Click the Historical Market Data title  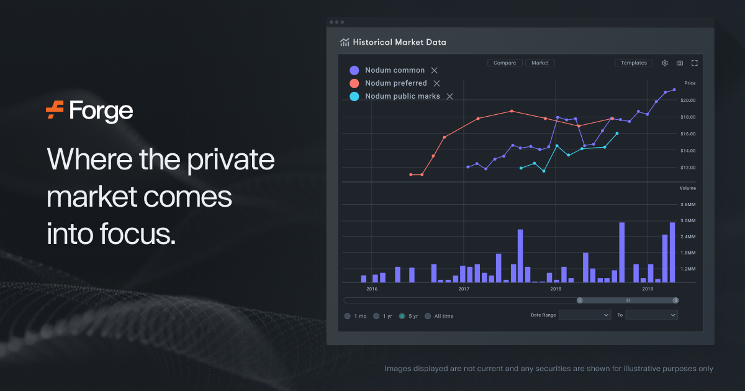399,43
